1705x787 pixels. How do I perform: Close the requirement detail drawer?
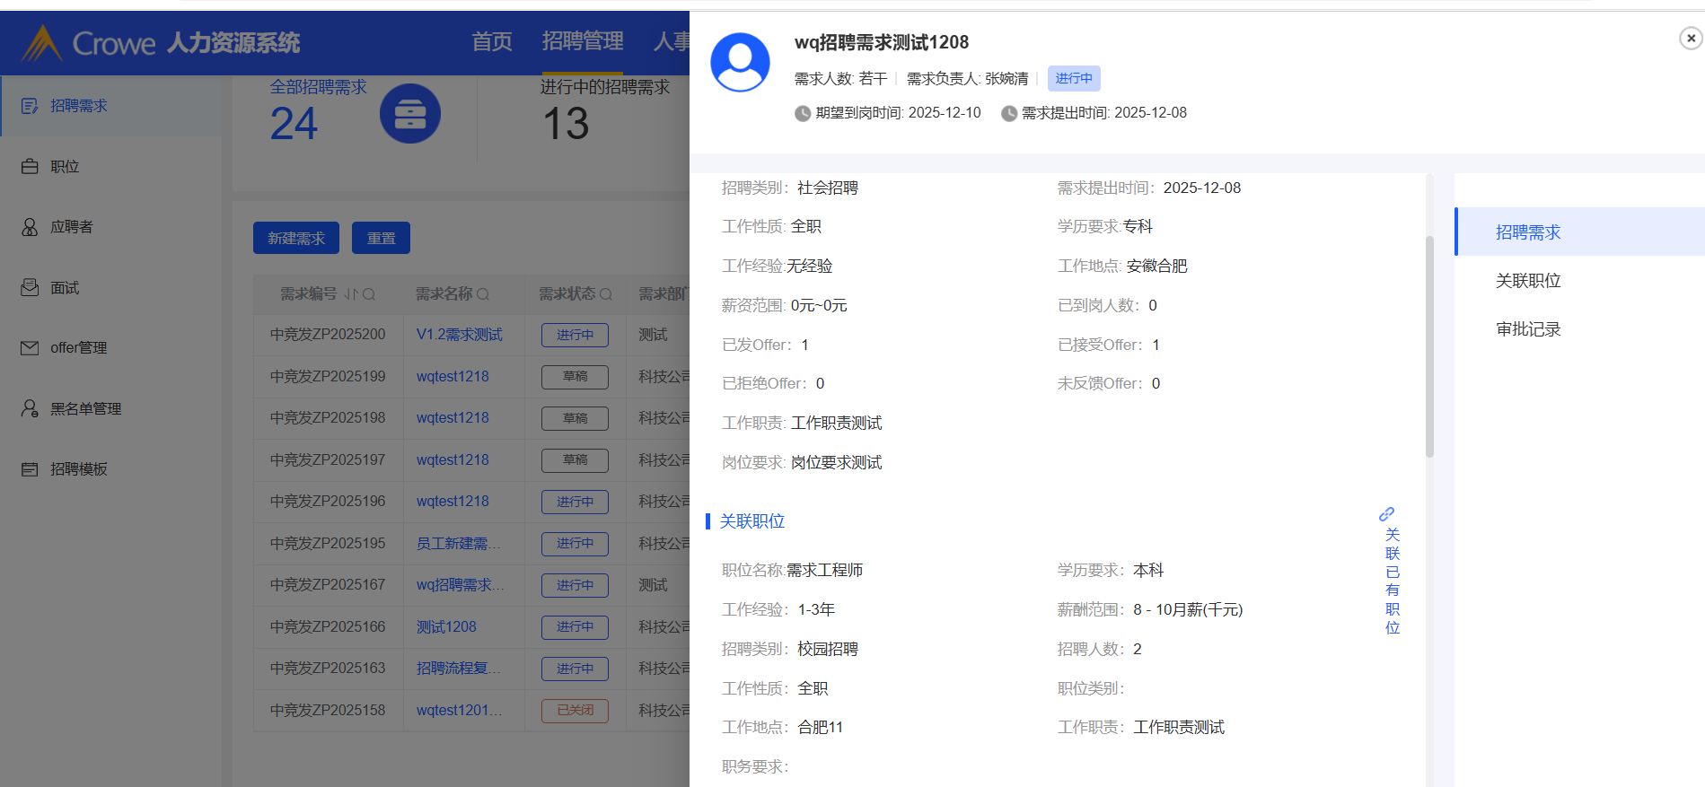click(1690, 38)
